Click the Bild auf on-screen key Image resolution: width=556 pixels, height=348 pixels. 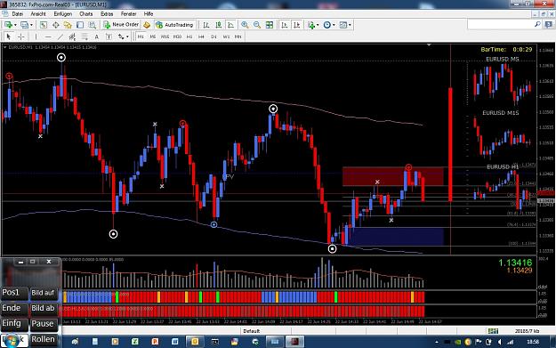point(44,293)
